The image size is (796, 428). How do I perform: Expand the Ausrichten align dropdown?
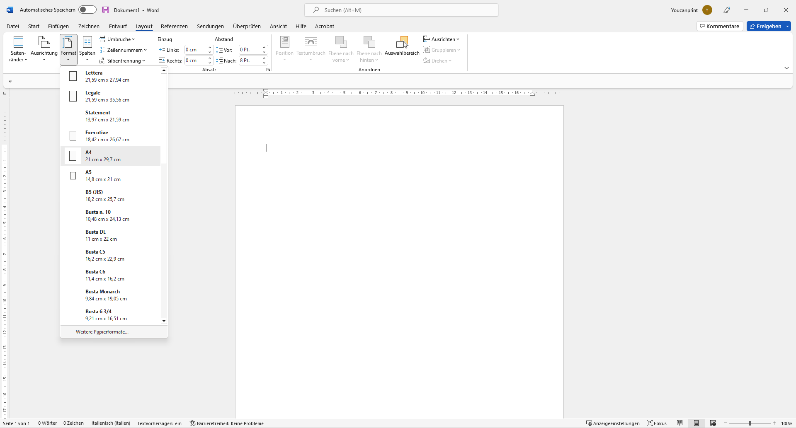tap(441, 39)
